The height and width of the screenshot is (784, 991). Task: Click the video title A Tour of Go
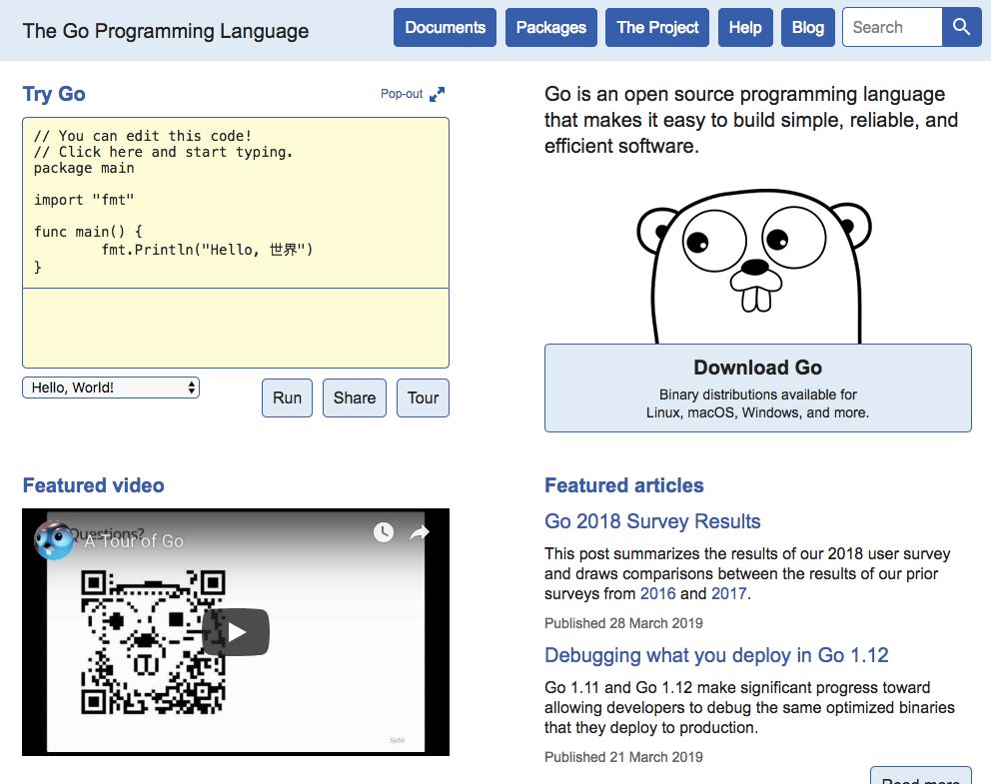pos(134,541)
